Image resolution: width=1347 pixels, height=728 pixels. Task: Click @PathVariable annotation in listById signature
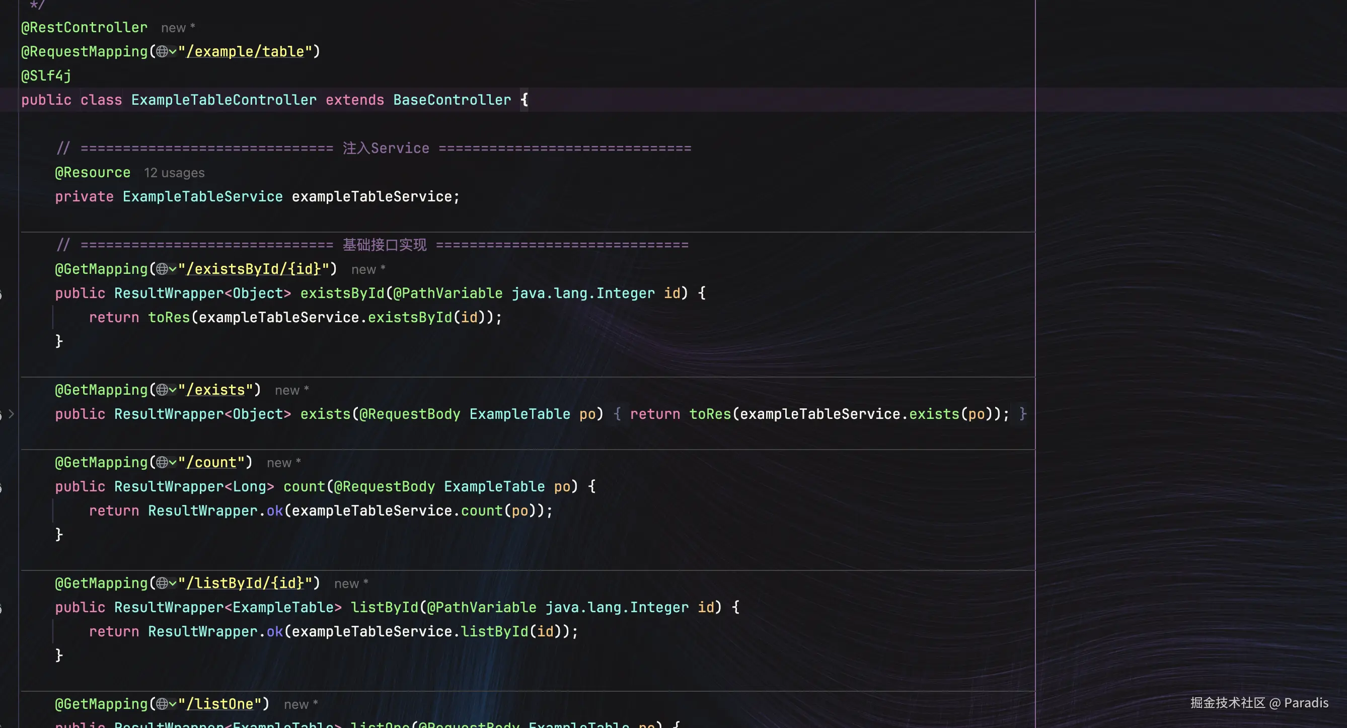pos(481,608)
